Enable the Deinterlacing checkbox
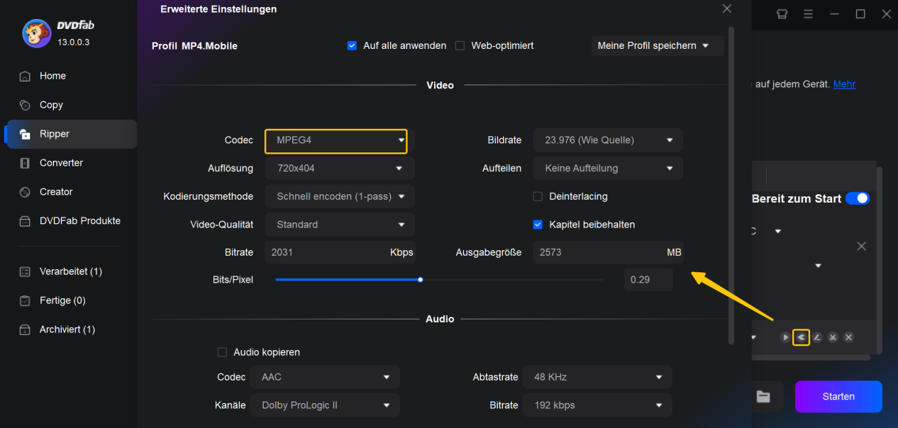 (538, 196)
